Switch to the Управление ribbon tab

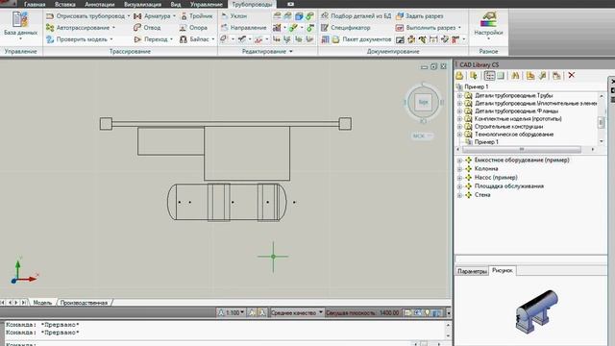(207, 4)
